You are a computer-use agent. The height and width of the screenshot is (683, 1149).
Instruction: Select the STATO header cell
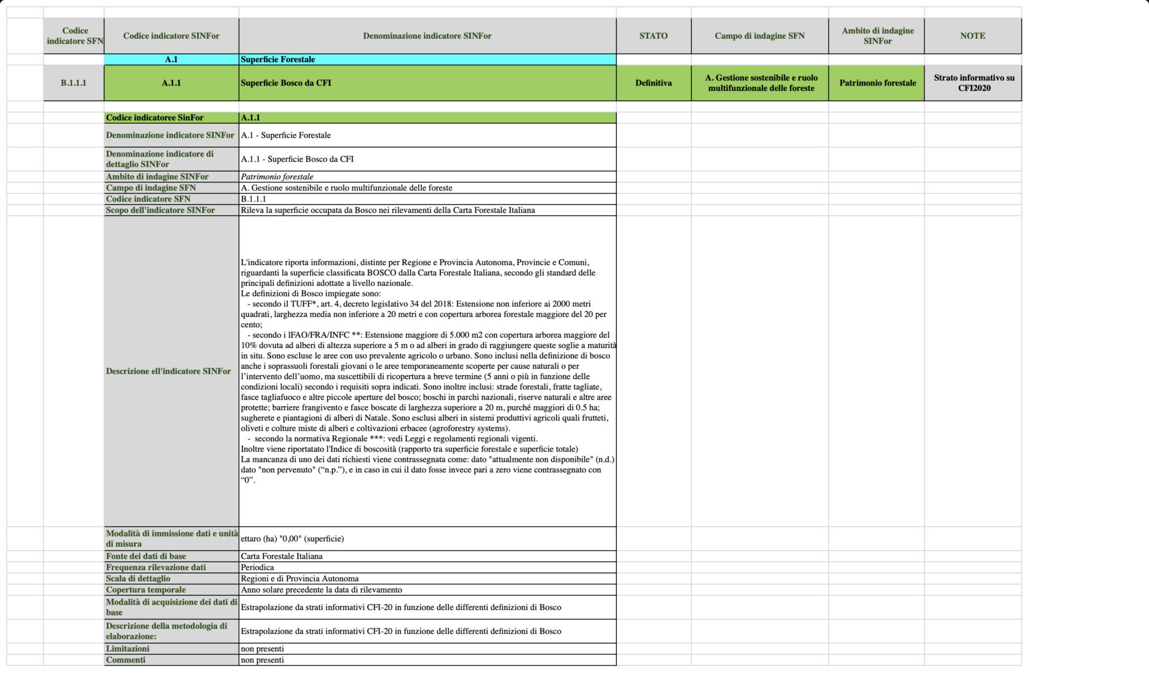point(653,36)
